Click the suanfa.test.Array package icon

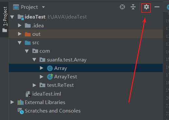[x=42, y=60]
